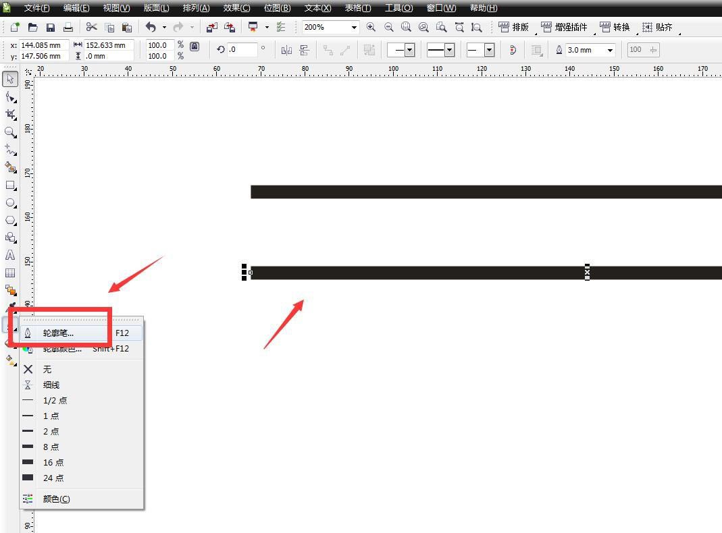Choose the Rectangle tool

click(10, 185)
